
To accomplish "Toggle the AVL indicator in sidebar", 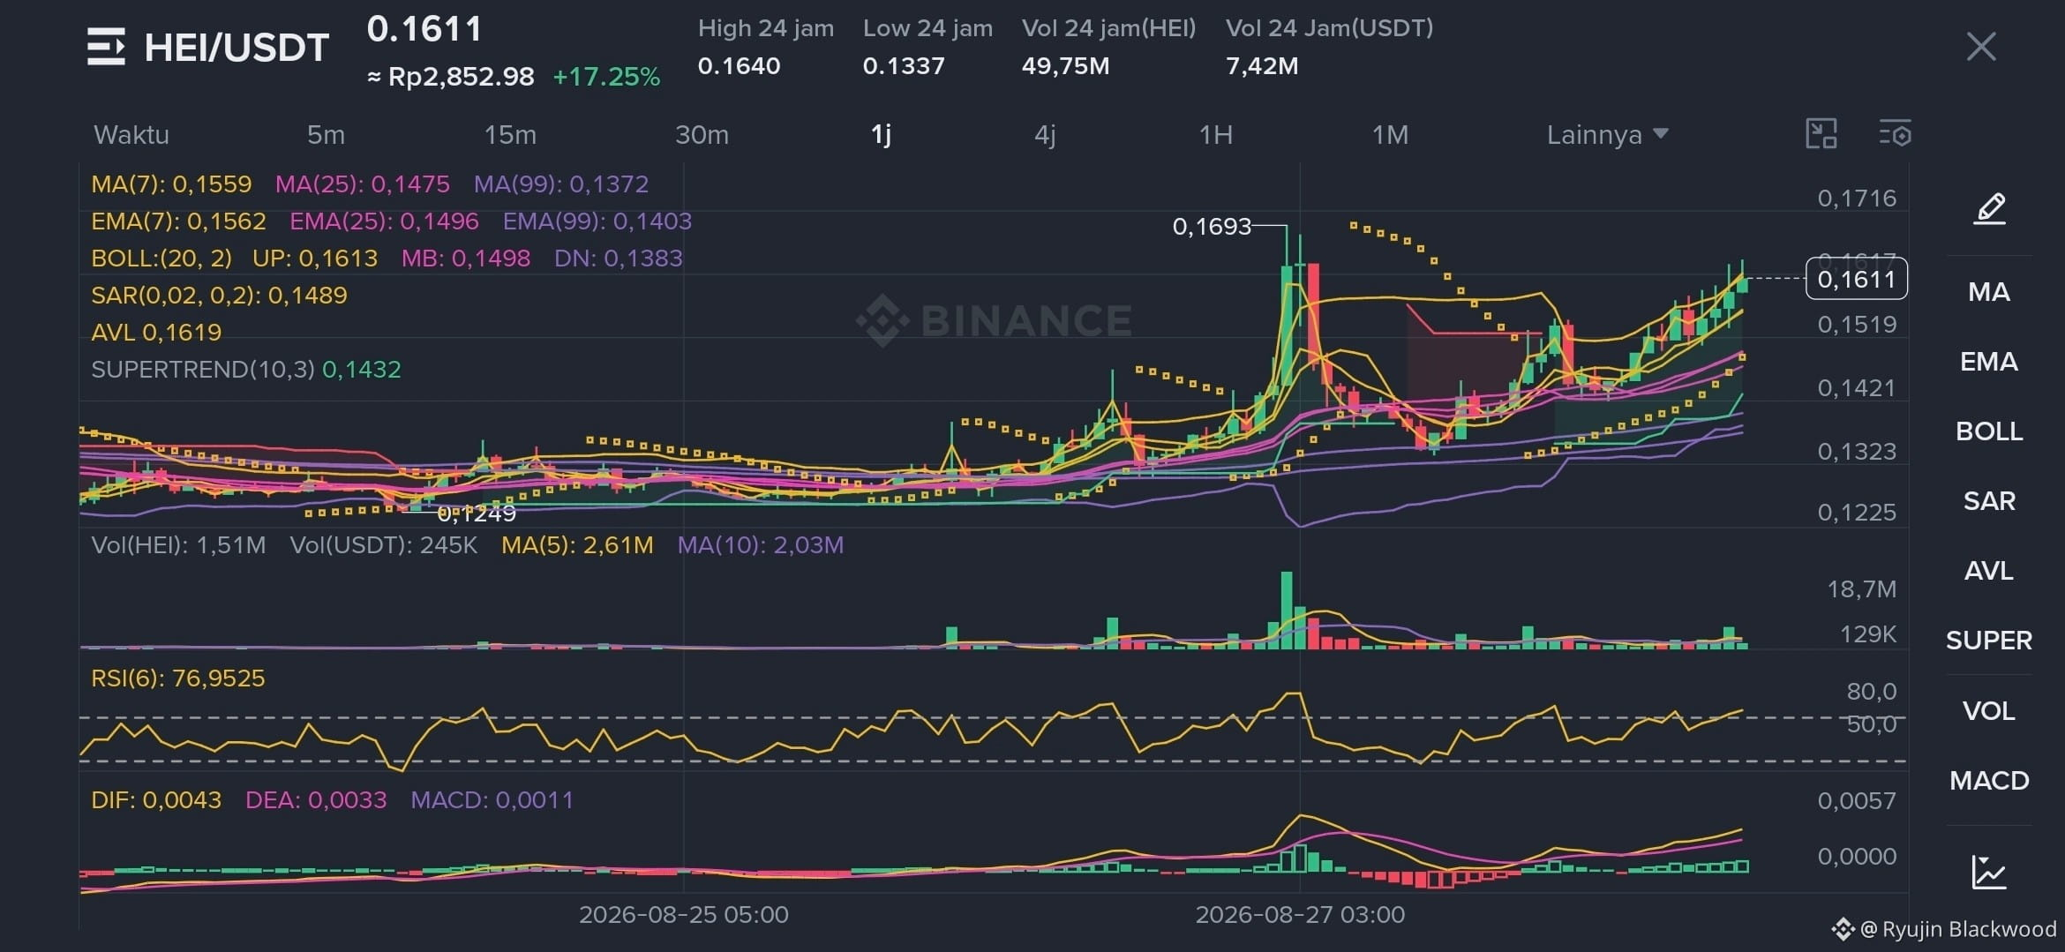I will pyautogui.click(x=1989, y=571).
